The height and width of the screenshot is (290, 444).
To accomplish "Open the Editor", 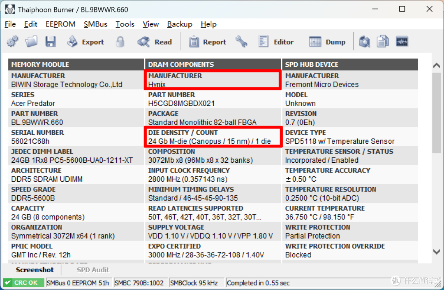I will pos(276,42).
